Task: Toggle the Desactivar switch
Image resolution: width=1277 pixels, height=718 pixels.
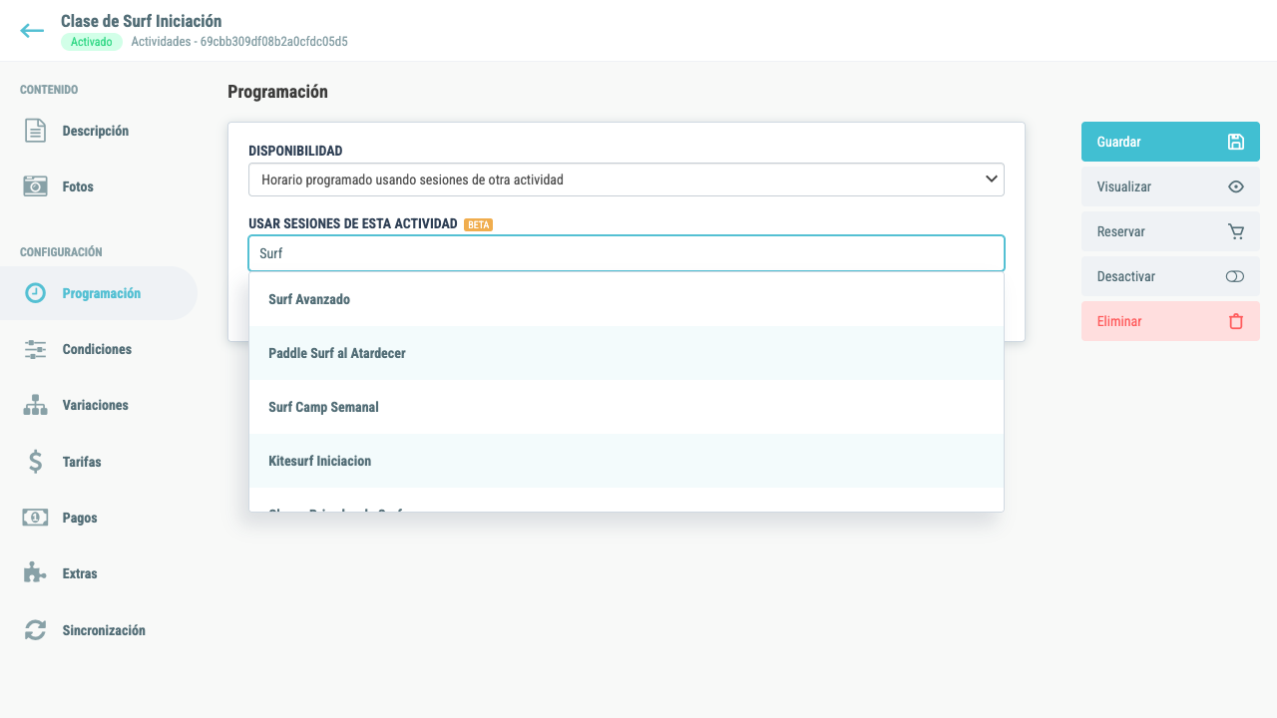Action: 1235,276
